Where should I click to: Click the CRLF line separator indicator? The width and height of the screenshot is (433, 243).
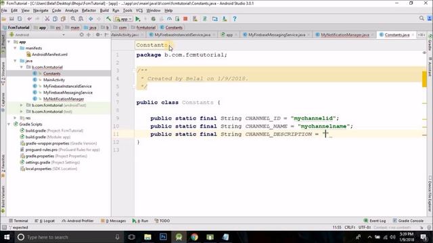pos(350,227)
